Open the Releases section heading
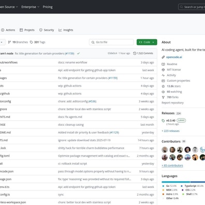 pyautogui.click(x=168, y=113)
